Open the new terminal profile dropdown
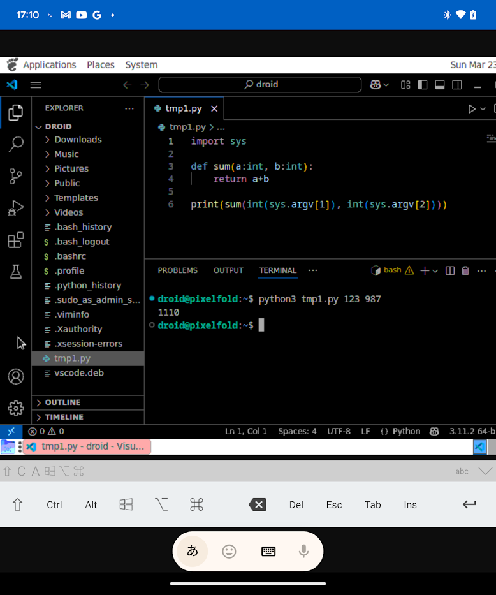This screenshot has height=595, width=496. [435, 271]
